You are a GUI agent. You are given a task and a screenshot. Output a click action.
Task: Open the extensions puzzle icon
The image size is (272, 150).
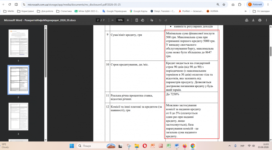[x=240, y=5]
